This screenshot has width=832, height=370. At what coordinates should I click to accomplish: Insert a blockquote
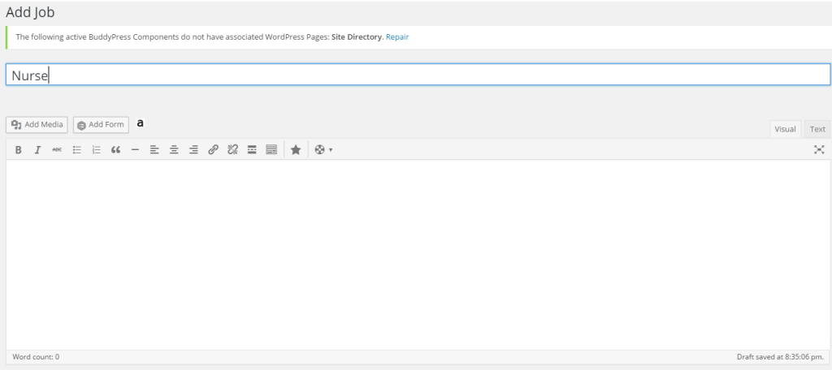click(x=116, y=150)
